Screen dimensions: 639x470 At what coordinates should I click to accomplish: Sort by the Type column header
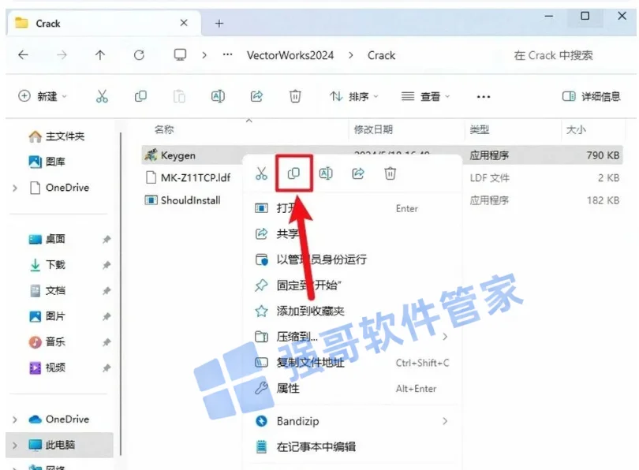[480, 129]
